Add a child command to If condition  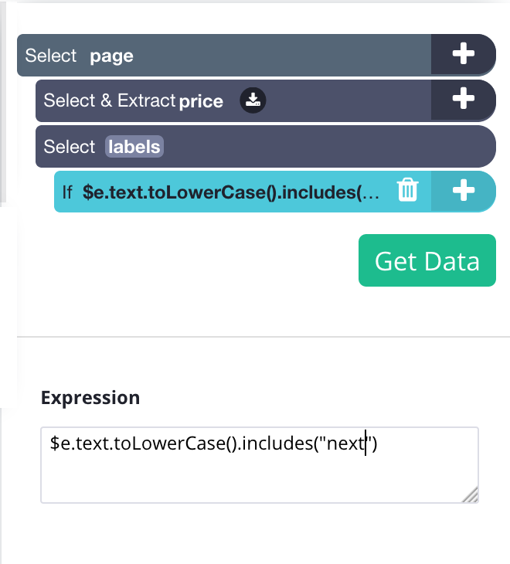click(x=463, y=191)
